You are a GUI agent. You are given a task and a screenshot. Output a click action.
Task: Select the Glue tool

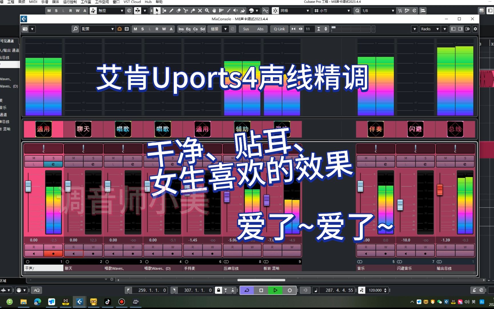pyautogui.click(x=193, y=11)
